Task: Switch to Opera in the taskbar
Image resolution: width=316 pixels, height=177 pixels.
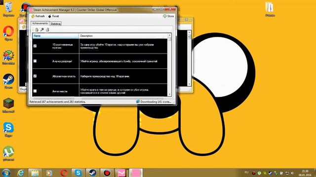Action: pos(64,173)
